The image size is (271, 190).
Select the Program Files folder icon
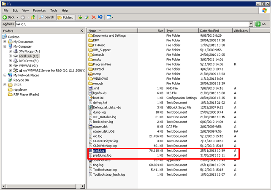pyautogui.click(x=91, y=64)
